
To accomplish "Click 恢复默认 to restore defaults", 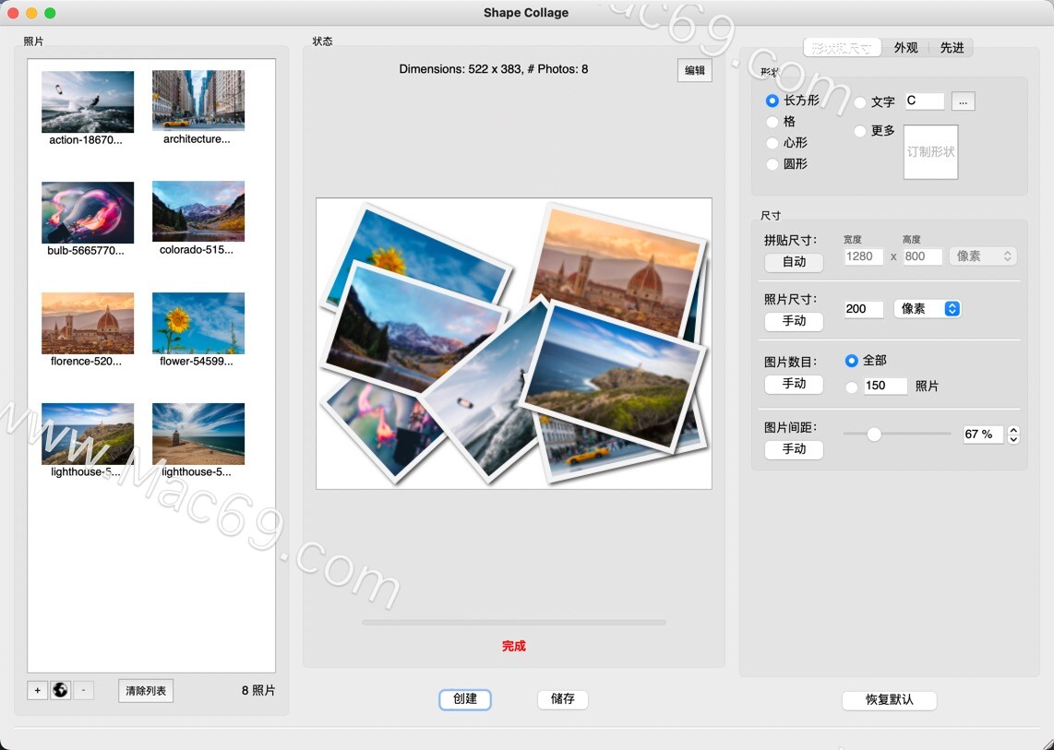I will pyautogui.click(x=889, y=700).
